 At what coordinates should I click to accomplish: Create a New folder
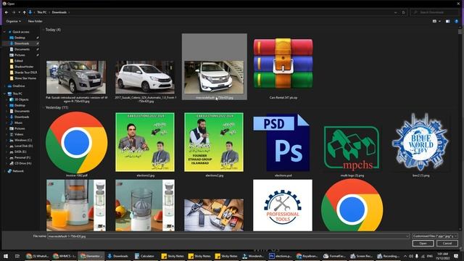(x=35, y=21)
